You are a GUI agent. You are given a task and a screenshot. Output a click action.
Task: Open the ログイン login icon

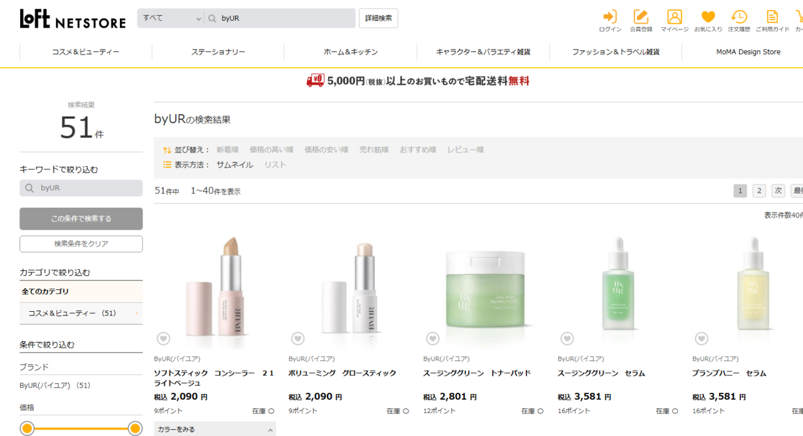coord(610,21)
